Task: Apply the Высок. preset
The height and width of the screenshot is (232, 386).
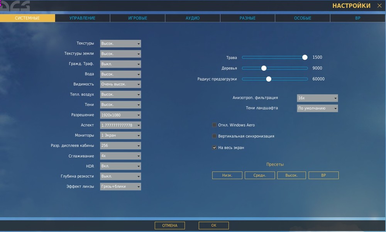Action: pyautogui.click(x=291, y=175)
